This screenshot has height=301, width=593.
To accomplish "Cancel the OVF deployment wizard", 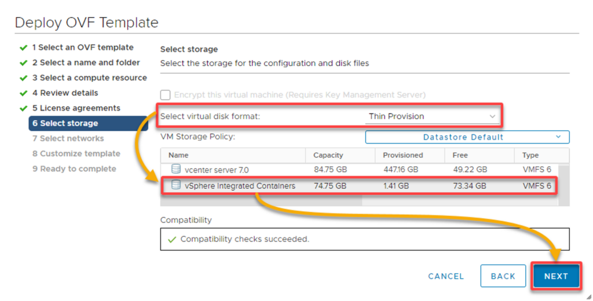I will click(446, 277).
